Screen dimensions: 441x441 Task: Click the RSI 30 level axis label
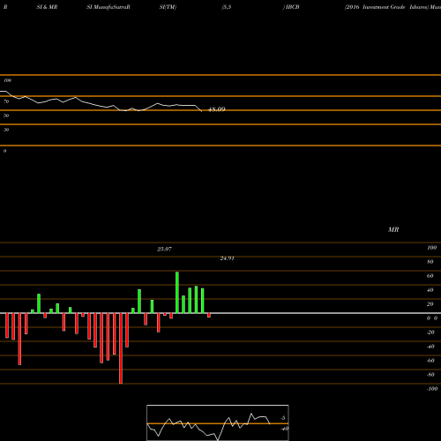click(6, 130)
